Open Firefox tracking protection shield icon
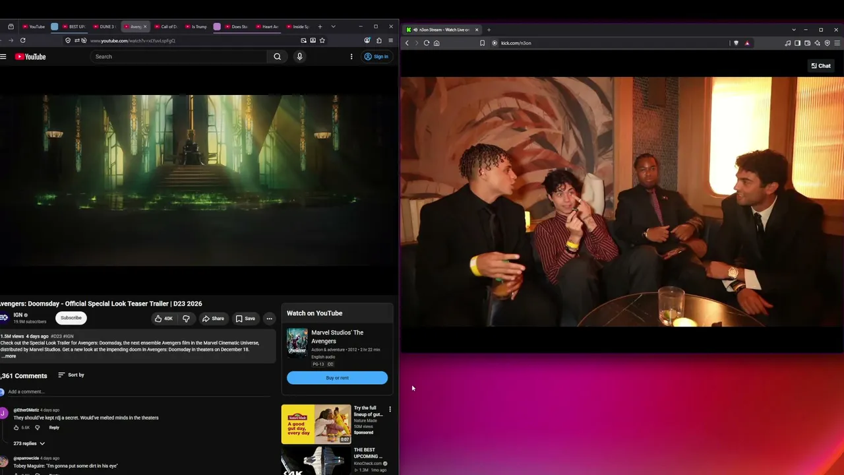Screen dimensions: 844x475 pyautogui.click(x=68, y=40)
